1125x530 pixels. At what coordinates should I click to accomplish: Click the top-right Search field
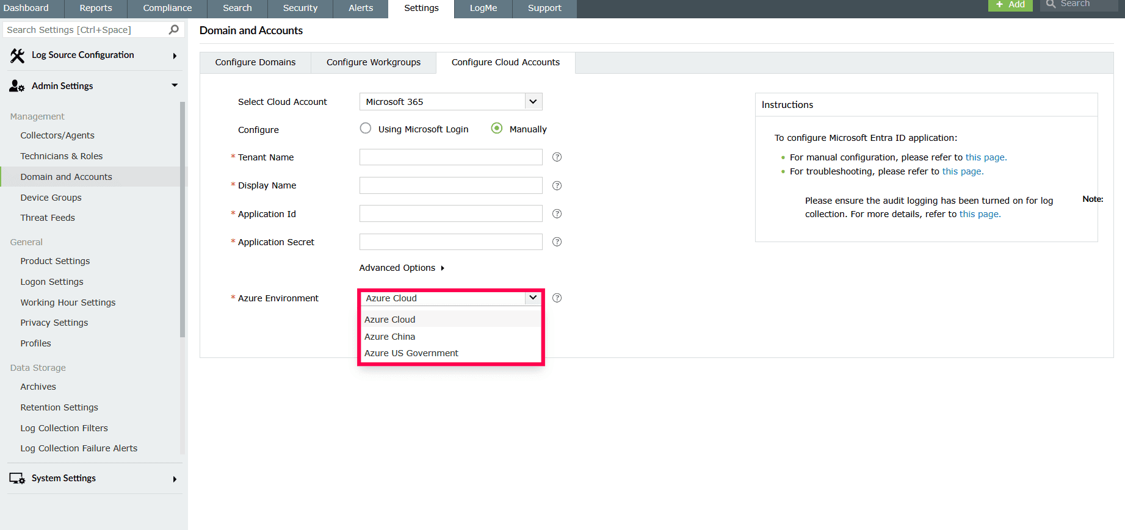click(1080, 5)
